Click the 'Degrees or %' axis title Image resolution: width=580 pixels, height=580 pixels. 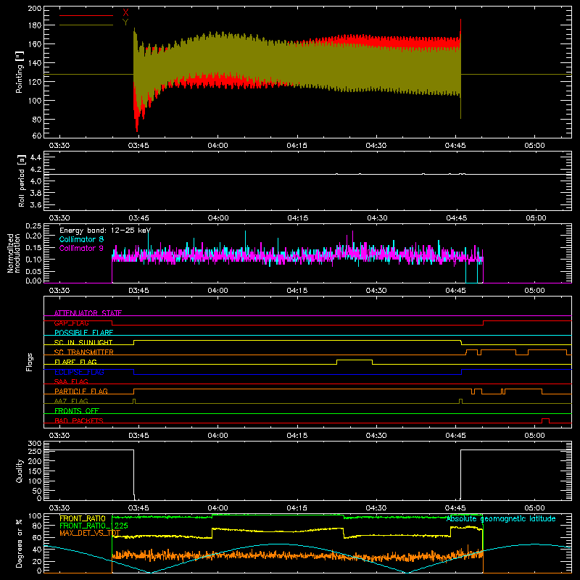[20, 543]
